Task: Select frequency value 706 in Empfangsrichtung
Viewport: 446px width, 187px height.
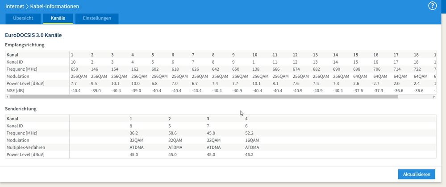Action: (377, 69)
